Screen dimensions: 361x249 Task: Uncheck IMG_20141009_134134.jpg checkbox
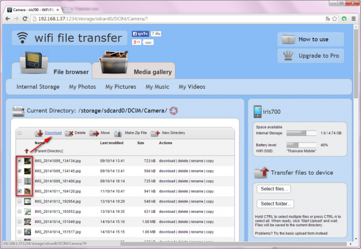click(x=19, y=161)
